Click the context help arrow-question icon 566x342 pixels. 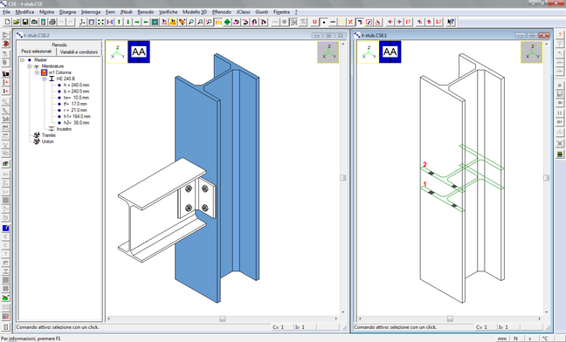click(451, 22)
